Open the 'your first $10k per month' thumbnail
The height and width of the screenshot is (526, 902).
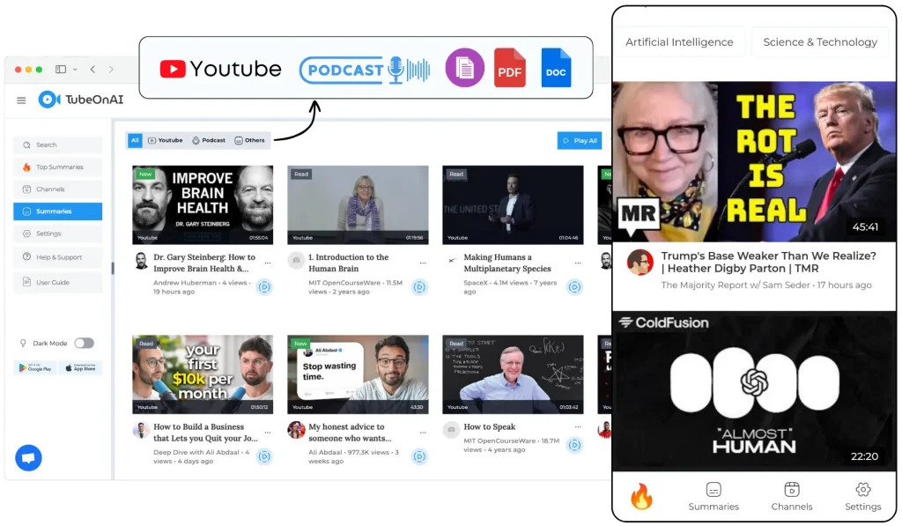coord(203,374)
